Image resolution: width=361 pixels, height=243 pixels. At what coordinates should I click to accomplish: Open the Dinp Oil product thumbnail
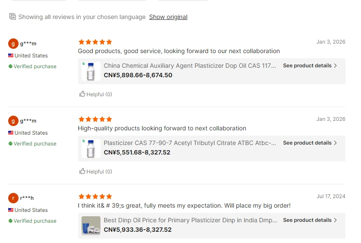[91, 225]
